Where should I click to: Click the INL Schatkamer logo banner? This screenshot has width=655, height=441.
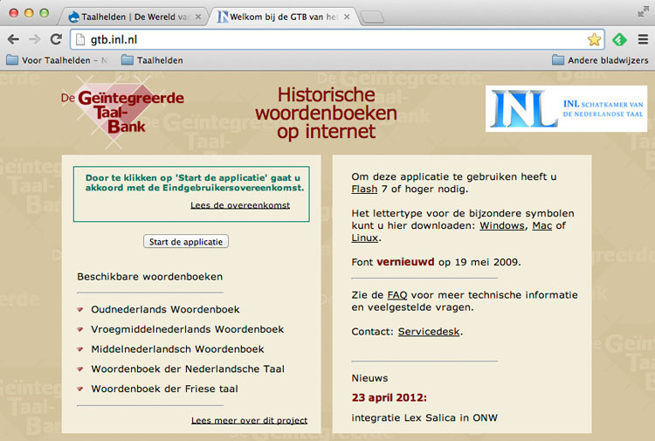coord(566,108)
